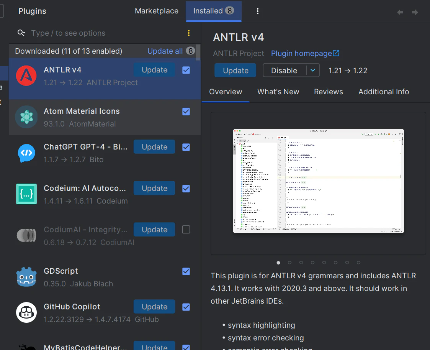The width and height of the screenshot is (430, 350).
Task: Go back with the left arrow
Action: [400, 12]
